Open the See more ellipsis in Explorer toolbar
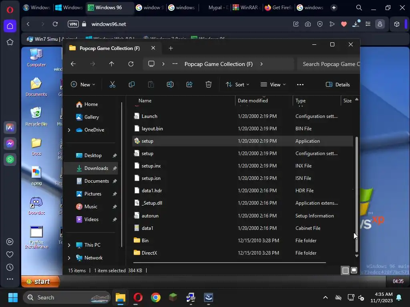Image resolution: width=410 pixels, height=307 pixels. coord(300,85)
